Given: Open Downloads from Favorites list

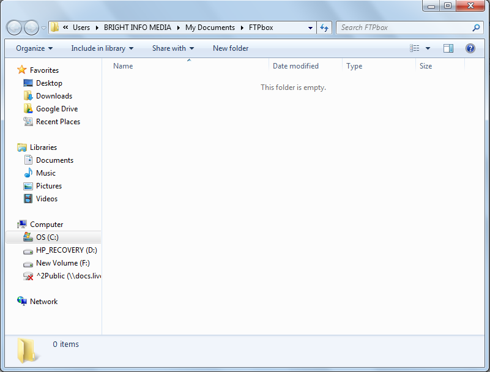Looking at the screenshot, I should coord(54,96).
